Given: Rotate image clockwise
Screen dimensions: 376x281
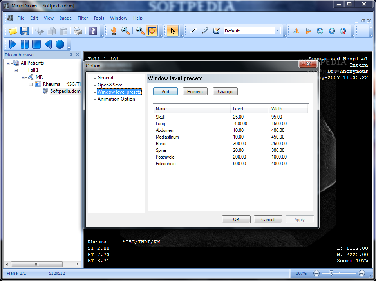Looking at the screenshot, I should (x=332, y=31).
